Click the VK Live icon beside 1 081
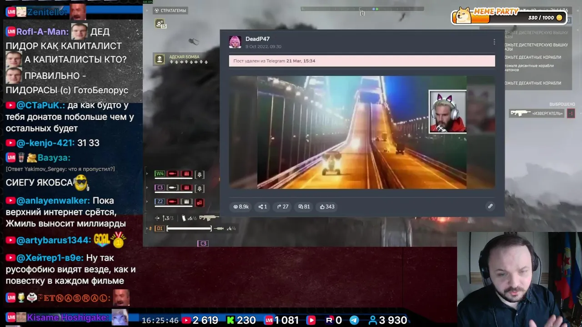The image size is (582, 327). click(x=269, y=320)
